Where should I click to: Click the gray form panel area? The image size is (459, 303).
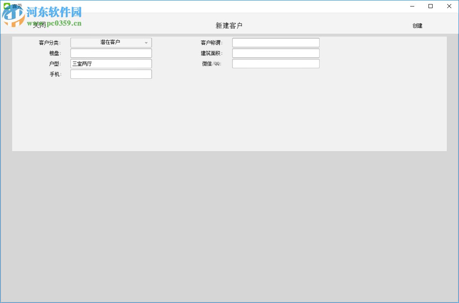[x=230, y=114]
